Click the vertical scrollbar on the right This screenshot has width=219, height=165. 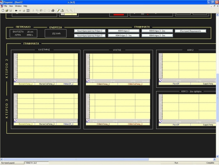coord(217,94)
